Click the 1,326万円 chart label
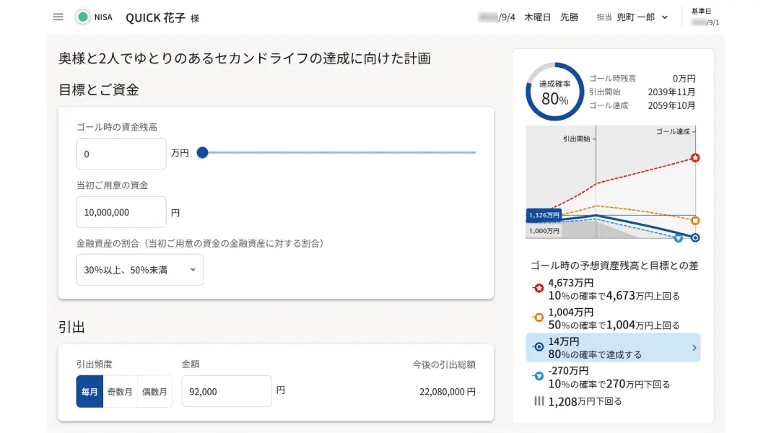The image size is (771, 433). point(544,215)
